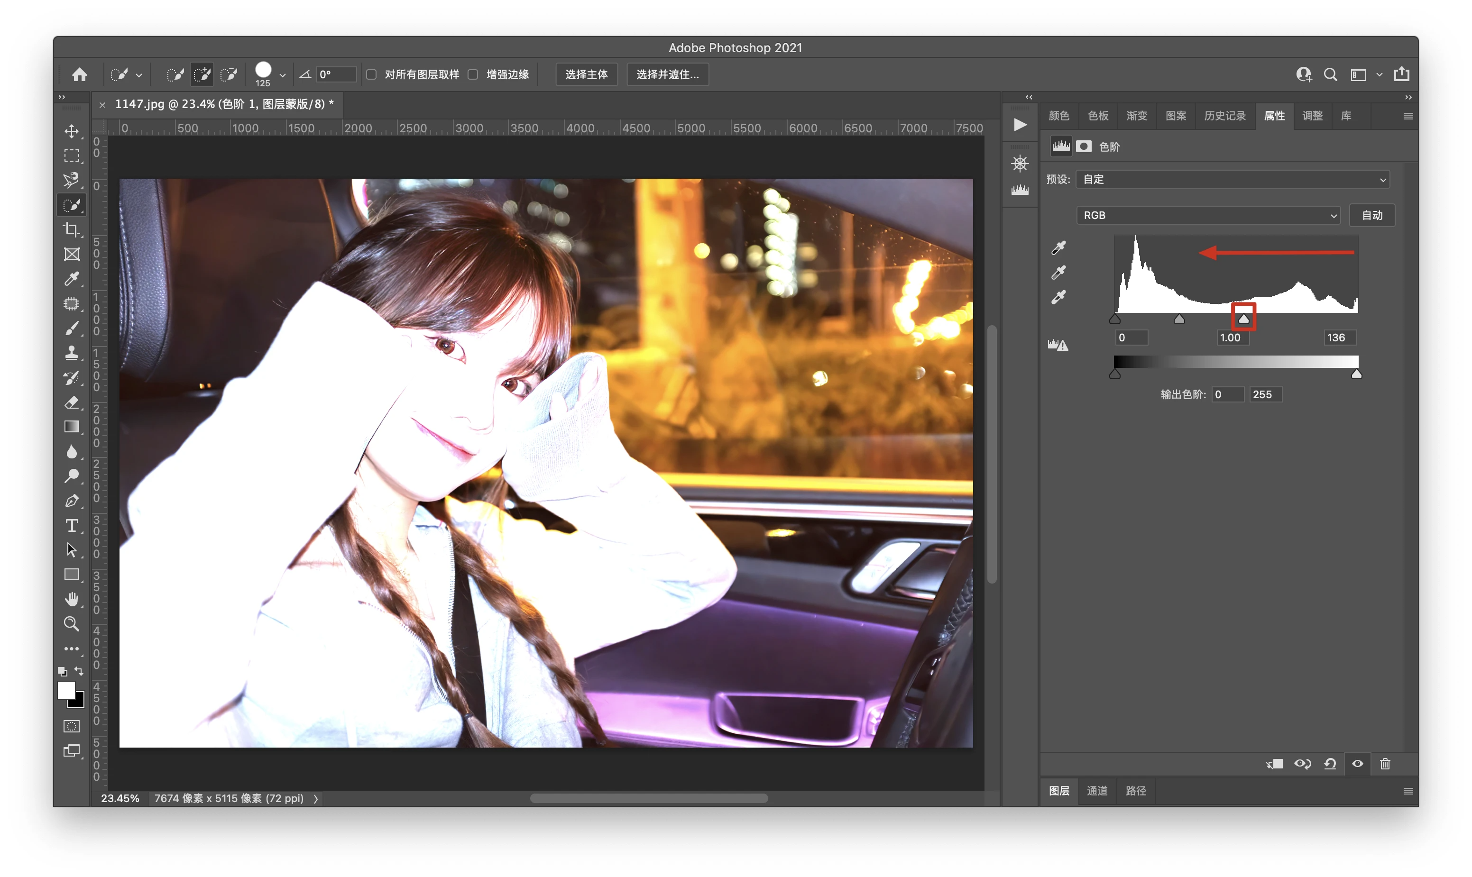This screenshot has height=877, width=1472.
Task: Select the Horizontal Type tool
Action: (x=72, y=525)
